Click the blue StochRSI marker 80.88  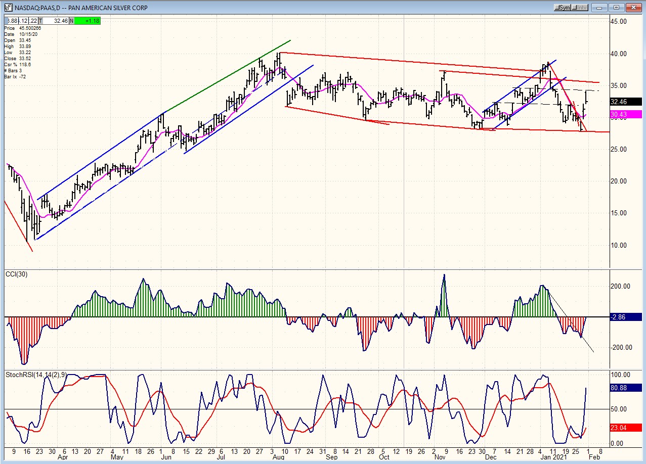[x=625, y=388]
